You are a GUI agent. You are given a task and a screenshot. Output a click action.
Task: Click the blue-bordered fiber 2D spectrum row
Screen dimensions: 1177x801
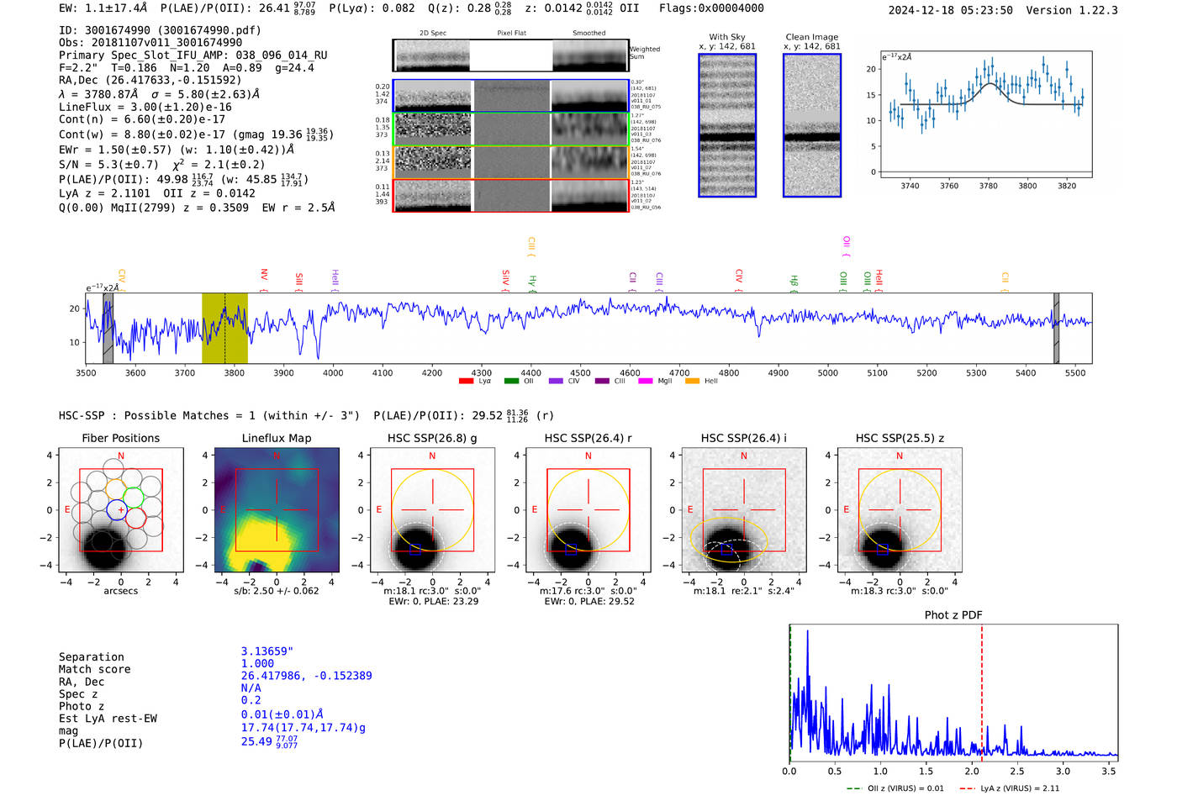coord(511,96)
